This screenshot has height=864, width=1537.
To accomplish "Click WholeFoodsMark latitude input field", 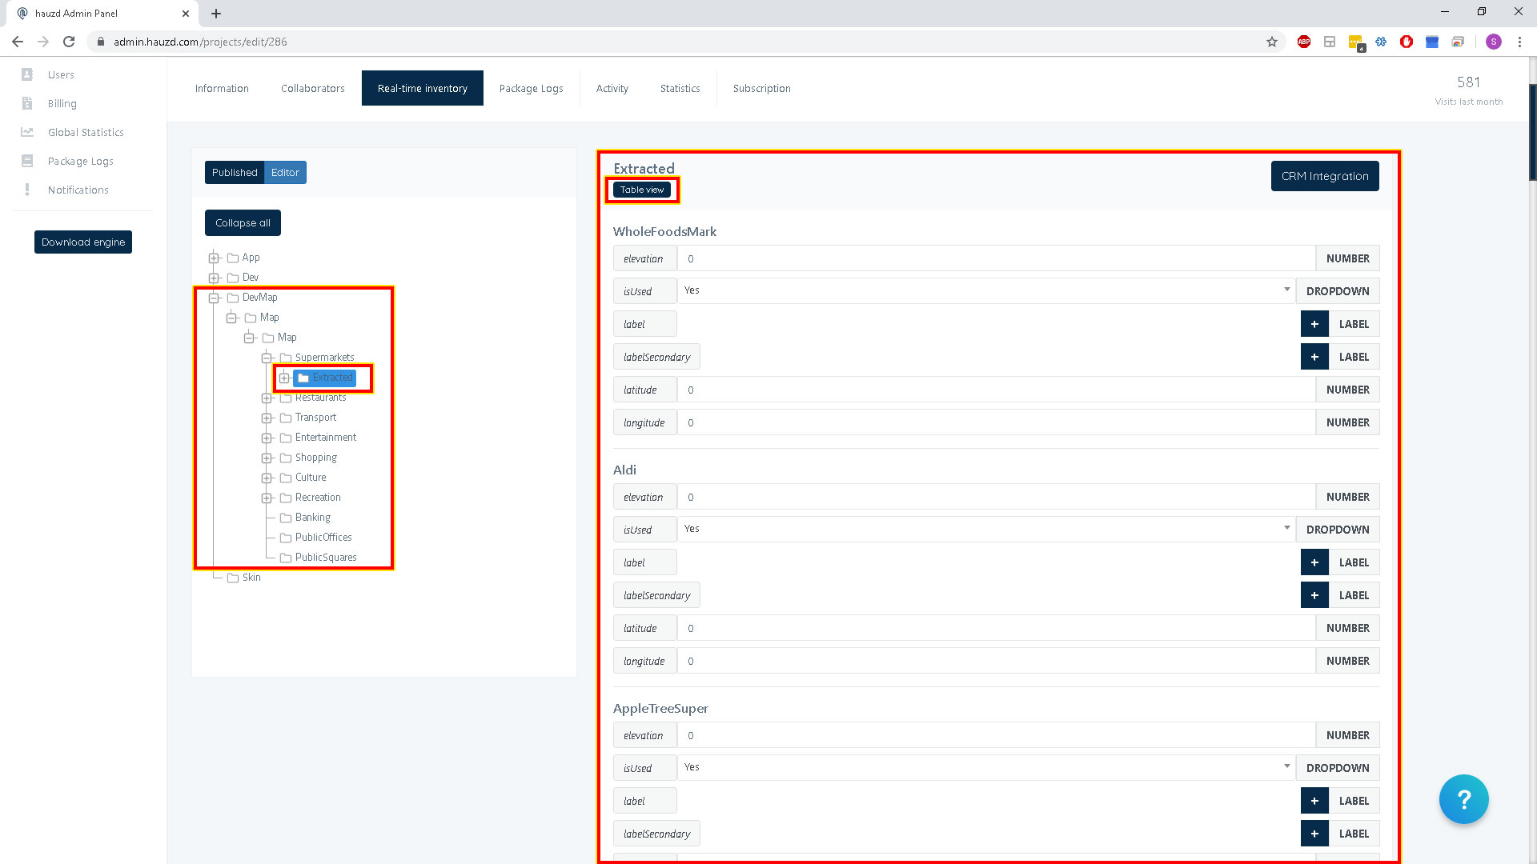I will tap(995, 390).
